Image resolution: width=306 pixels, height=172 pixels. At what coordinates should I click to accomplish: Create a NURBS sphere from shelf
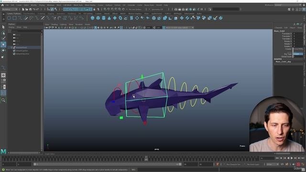92,18
